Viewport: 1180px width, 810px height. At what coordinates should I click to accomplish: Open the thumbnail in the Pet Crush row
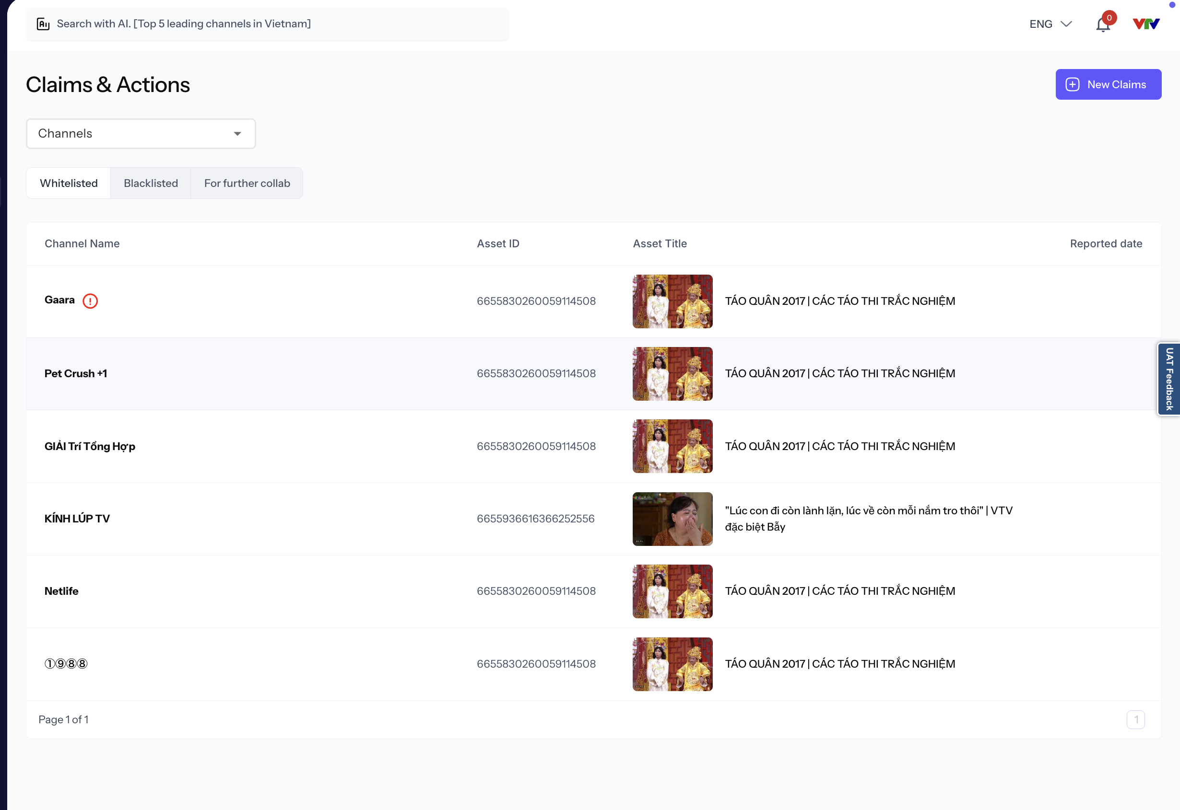(x=673, y=374)
